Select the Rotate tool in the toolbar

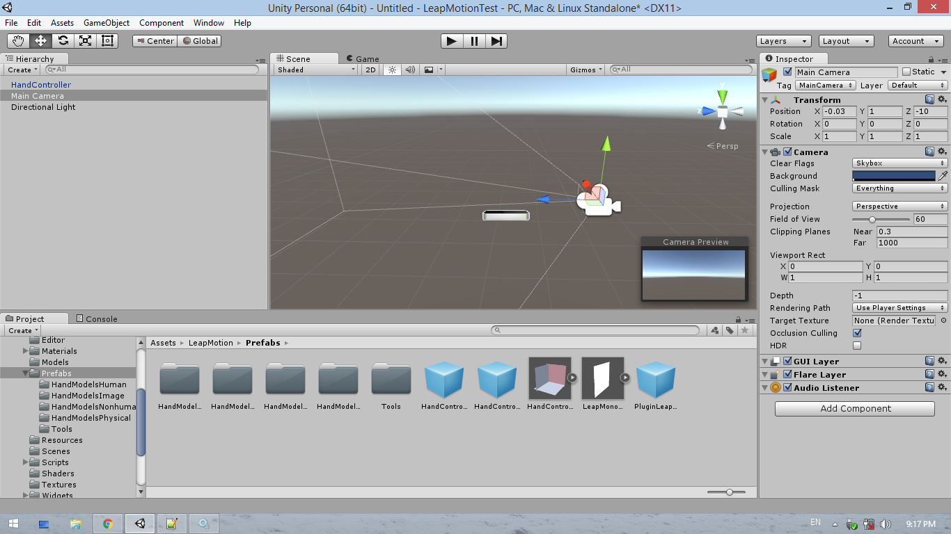pyautogui.click(x=63, y=40)
